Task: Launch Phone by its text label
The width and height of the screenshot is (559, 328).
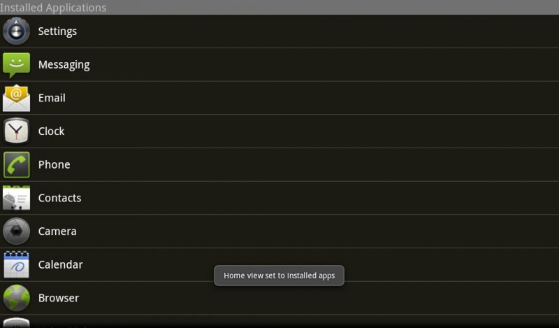Action: click(54, 165)
